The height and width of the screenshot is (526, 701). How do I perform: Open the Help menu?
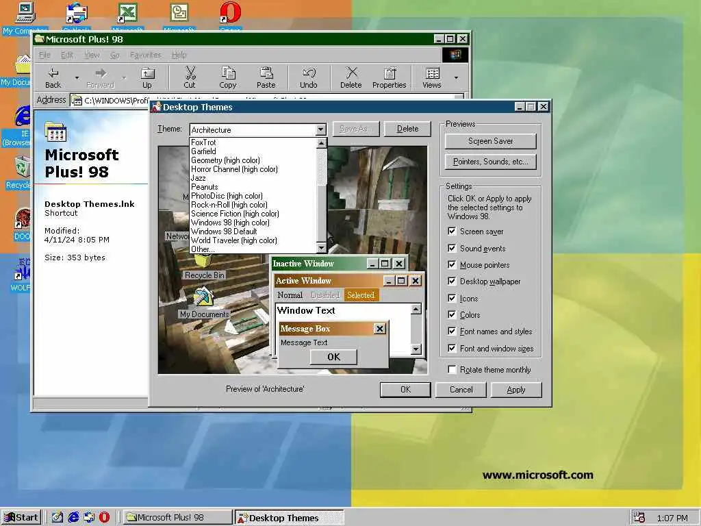coord(179,55)
